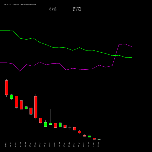Select the green candle for 16 Apr

[60, 125]
